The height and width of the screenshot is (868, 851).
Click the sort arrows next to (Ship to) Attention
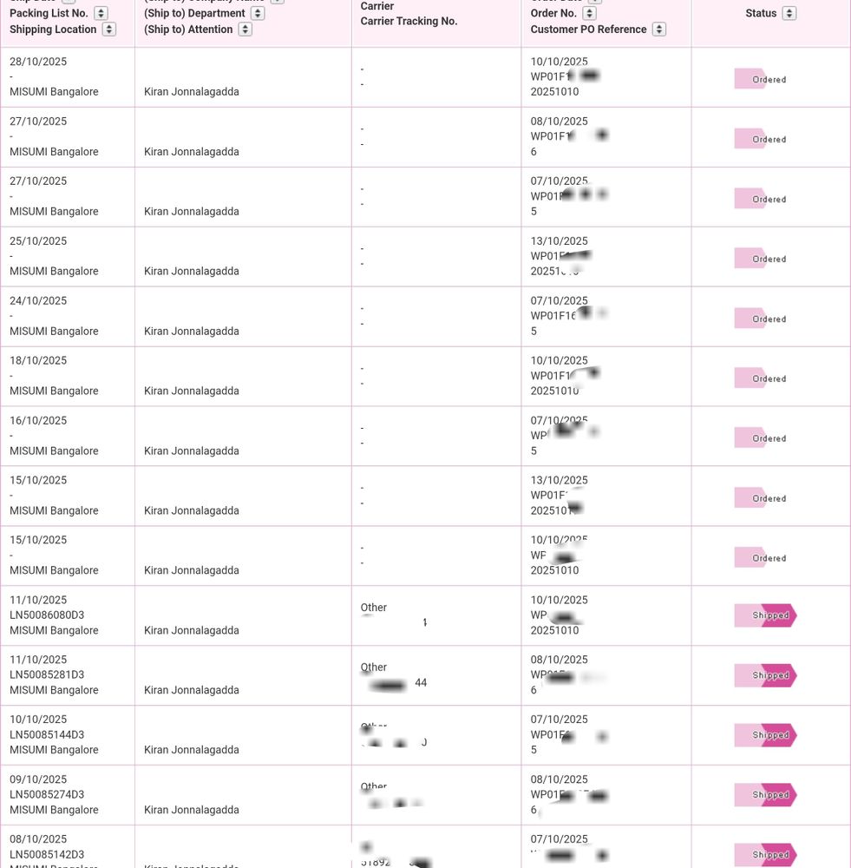245,29
